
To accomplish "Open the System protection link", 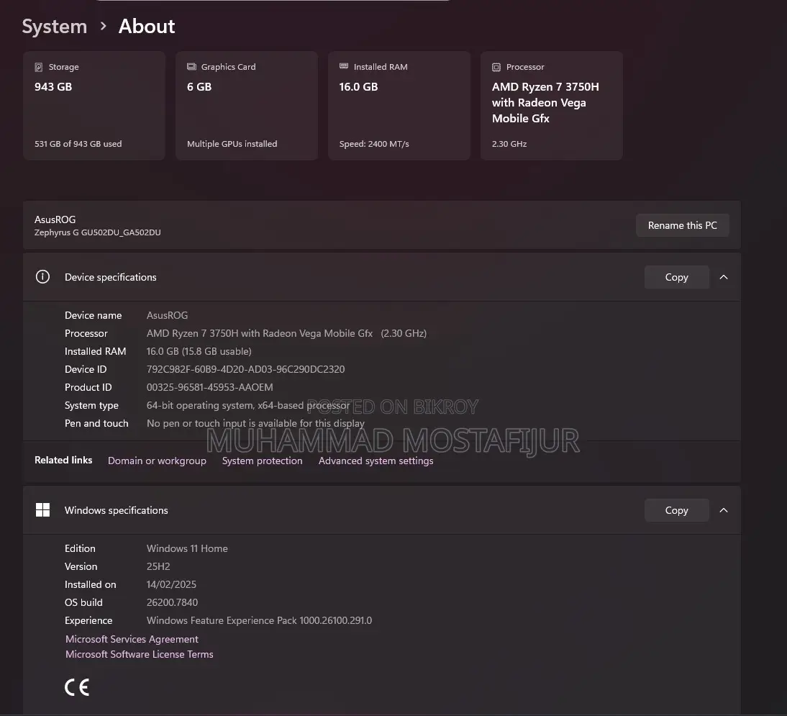I will point(262,461).
